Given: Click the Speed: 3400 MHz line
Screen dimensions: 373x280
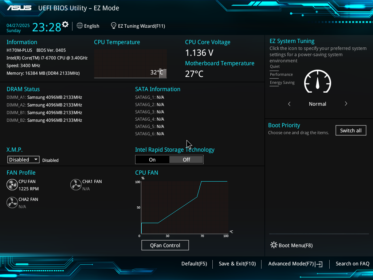Looking at the screenshot, I should tap(23, 66).
